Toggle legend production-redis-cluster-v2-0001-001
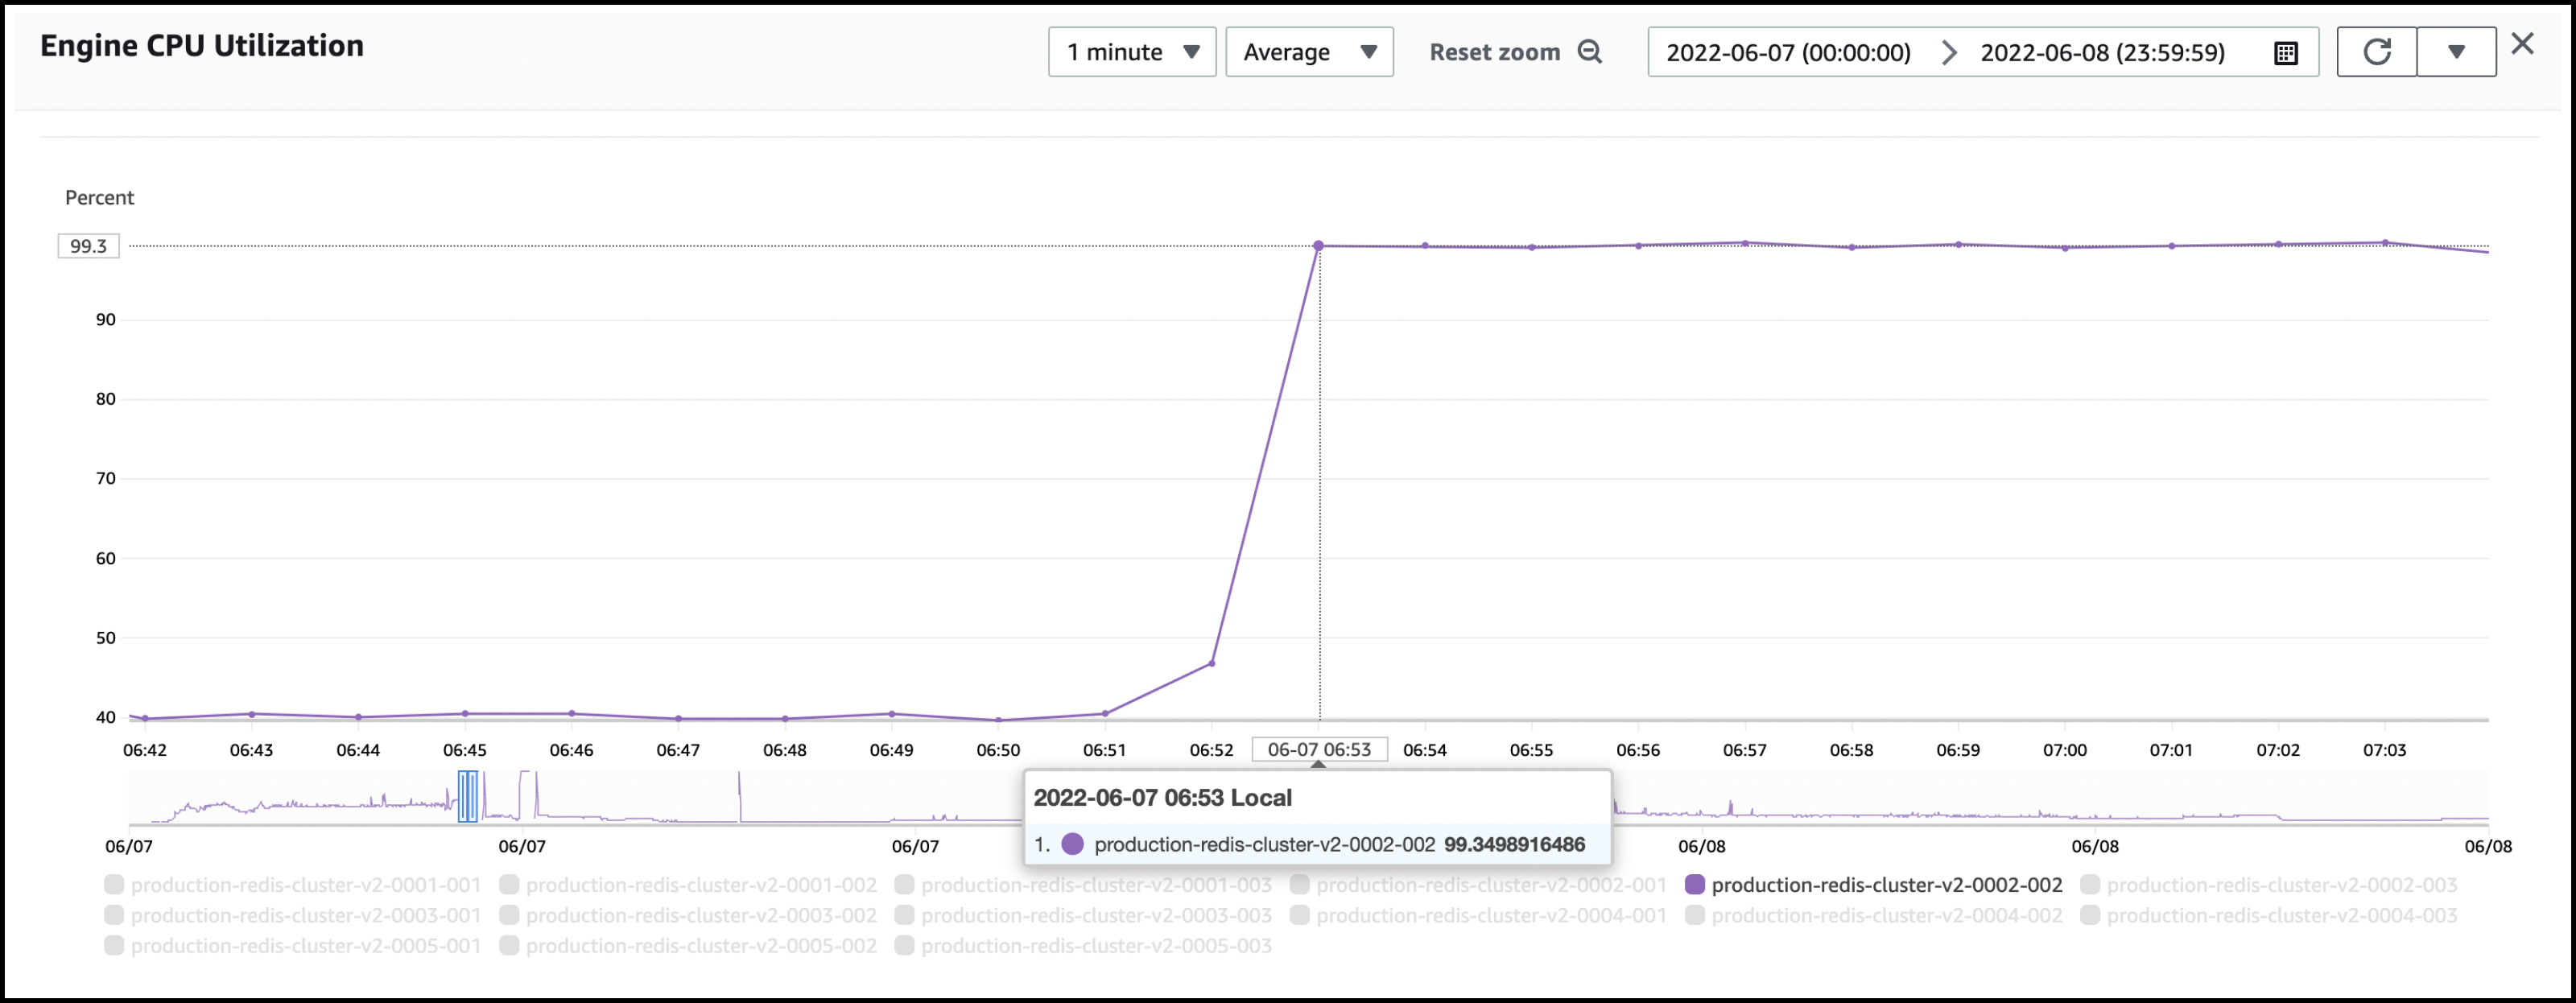Viewport: 2576px width, 1003px height. point(293,885)
